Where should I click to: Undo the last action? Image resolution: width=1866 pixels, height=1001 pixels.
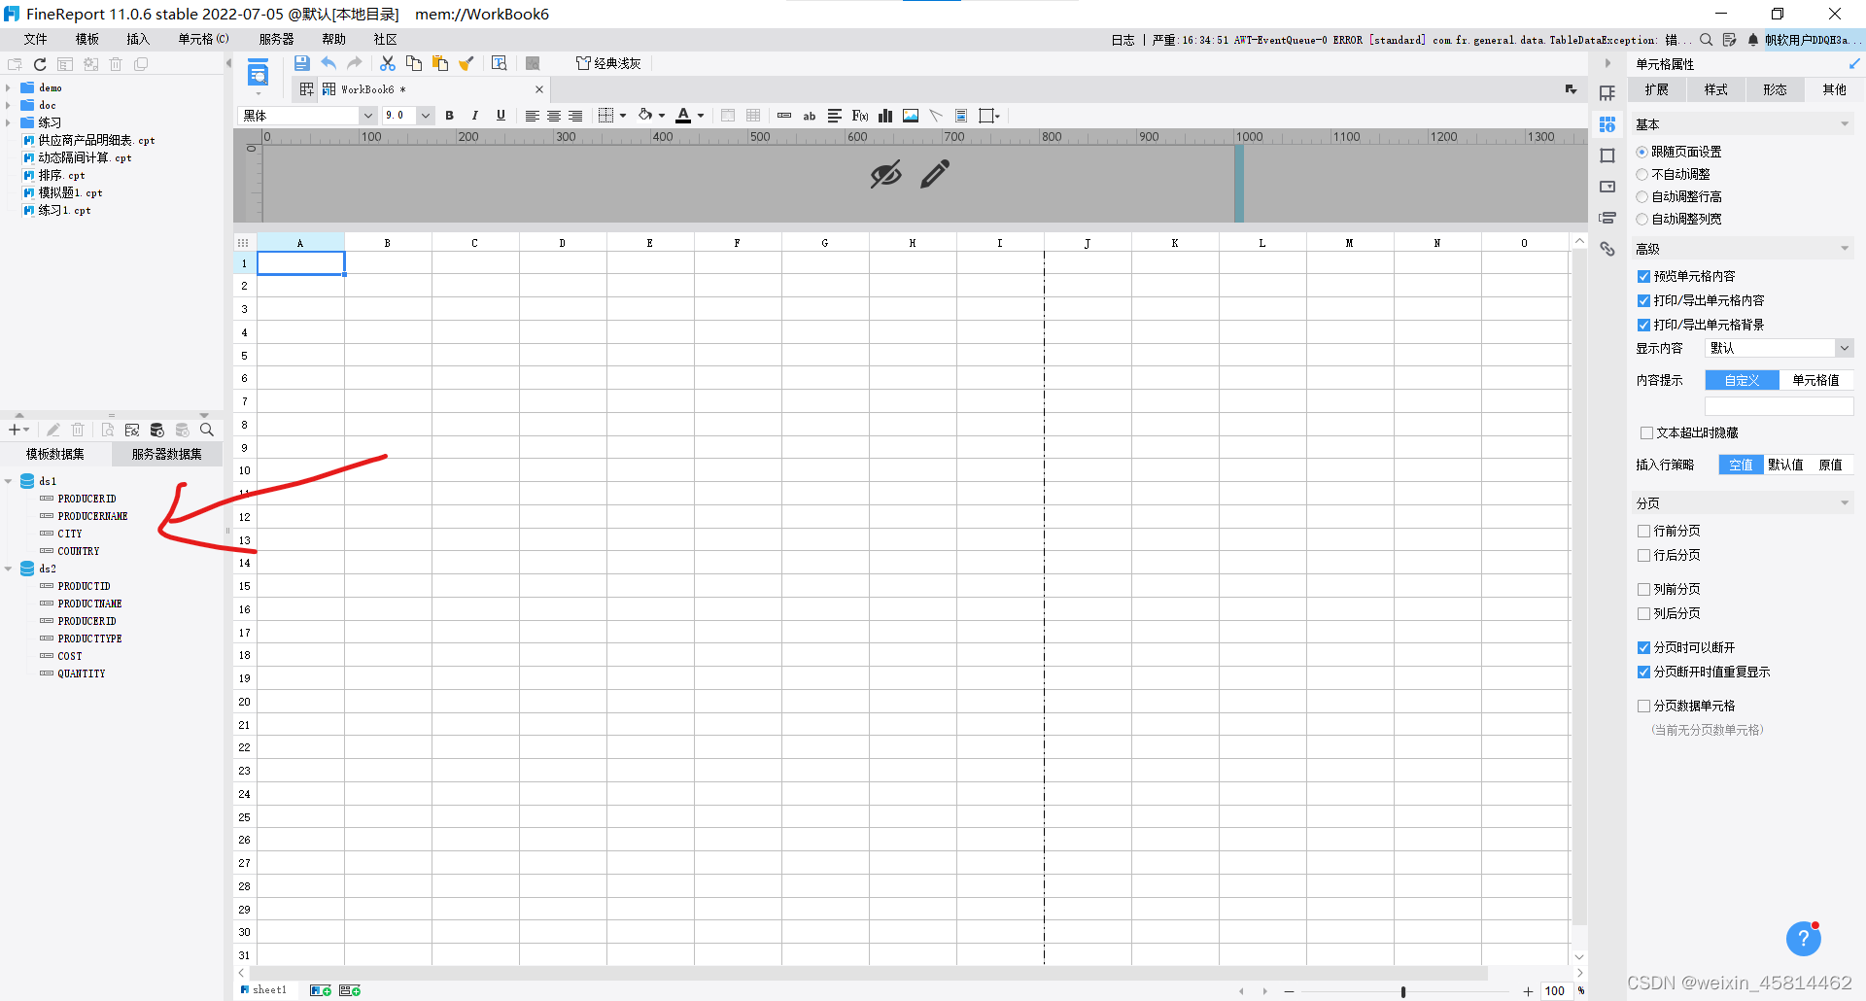click(328, 63)
